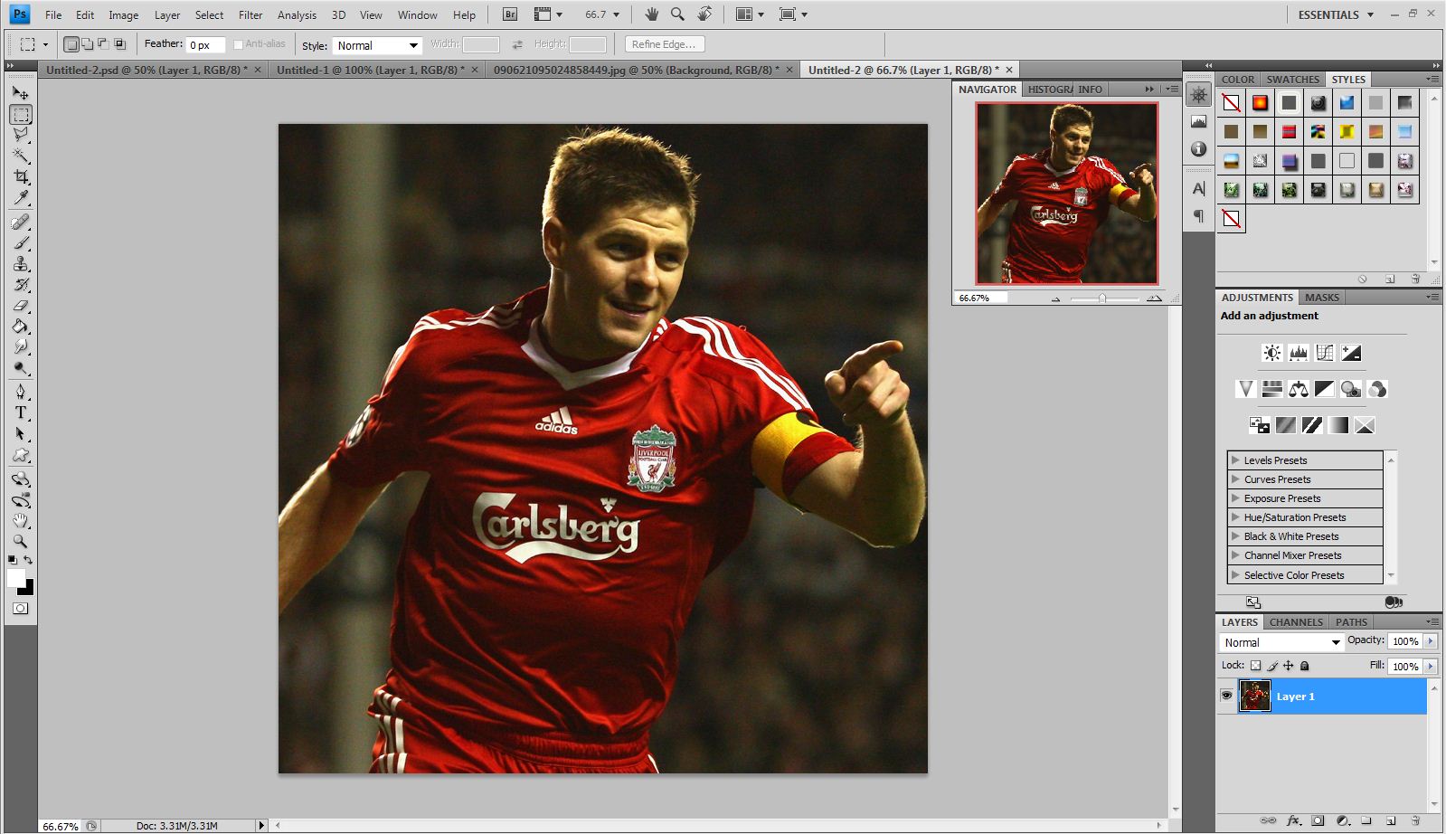
Task: Open the Image menu
Action: (x=124, y=14)
